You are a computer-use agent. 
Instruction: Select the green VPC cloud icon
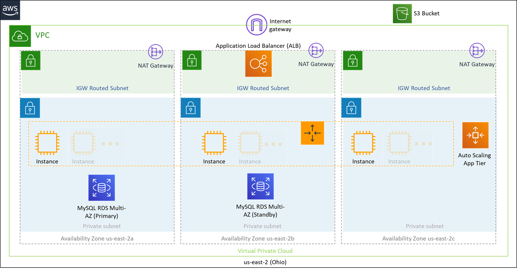(x=19, y=37)
